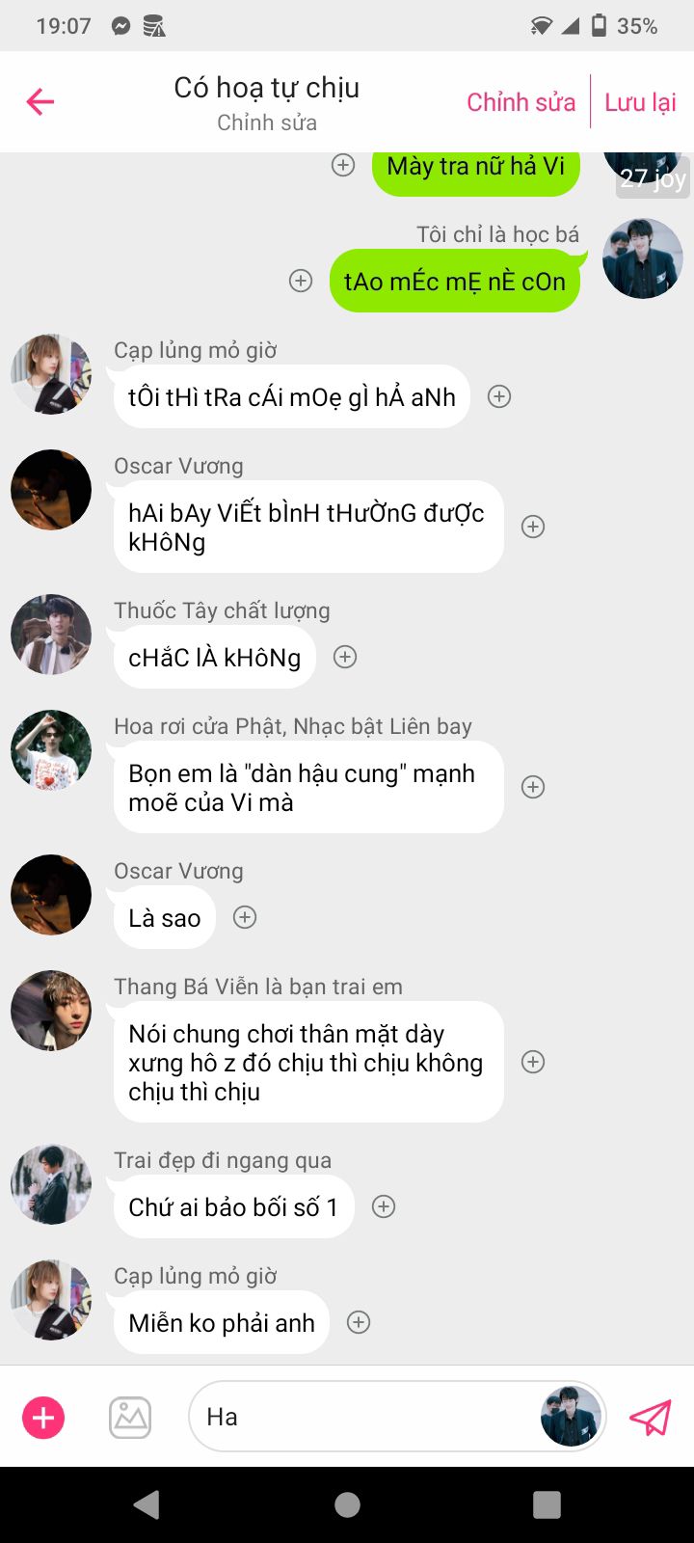Tap the pink back arrow
Screen dimensions: 694x1543
click(x=40, y=101)
